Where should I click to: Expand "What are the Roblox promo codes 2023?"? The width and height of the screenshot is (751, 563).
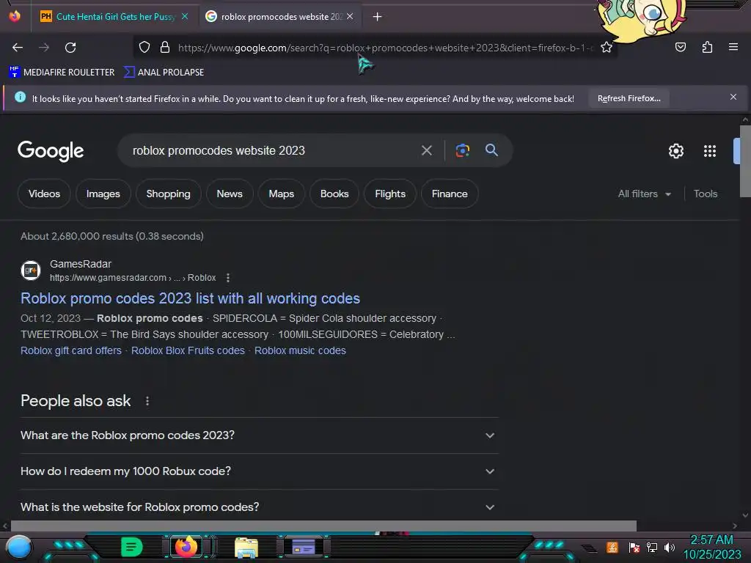259,435
